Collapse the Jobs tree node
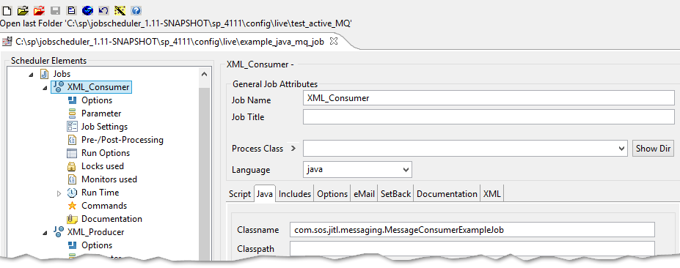The image size is (680, 268). tap(31, 75)
